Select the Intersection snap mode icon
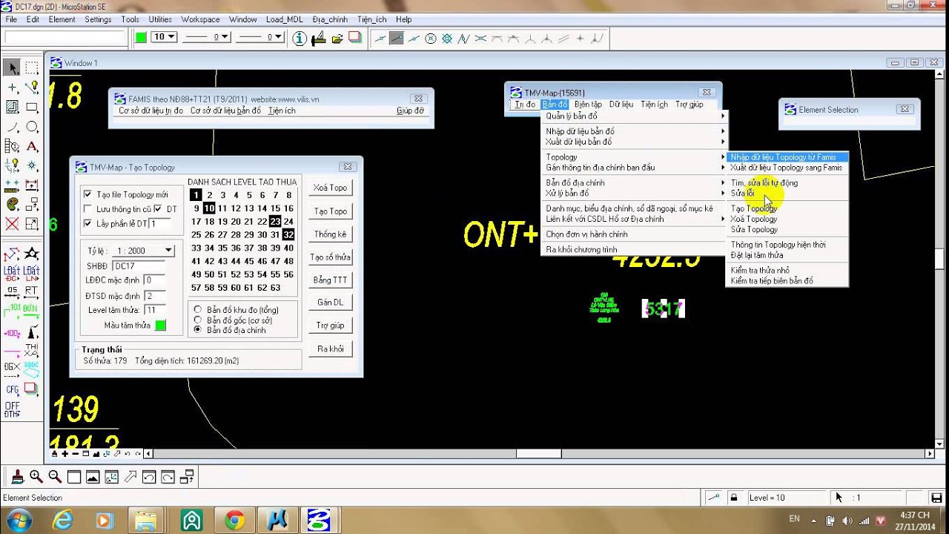Viewport: 949px width, 534px height. 480,38
